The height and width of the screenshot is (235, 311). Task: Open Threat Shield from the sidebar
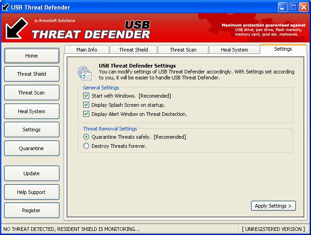click(x=32, y=74)
